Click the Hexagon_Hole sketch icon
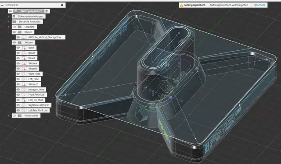Image resolution: width=281 pixels, height=164 pixels. coord(24,89)
